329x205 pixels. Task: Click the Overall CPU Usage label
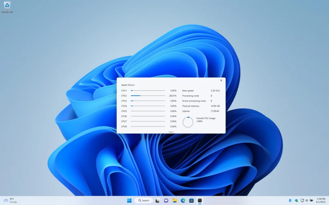coord(206,118)
